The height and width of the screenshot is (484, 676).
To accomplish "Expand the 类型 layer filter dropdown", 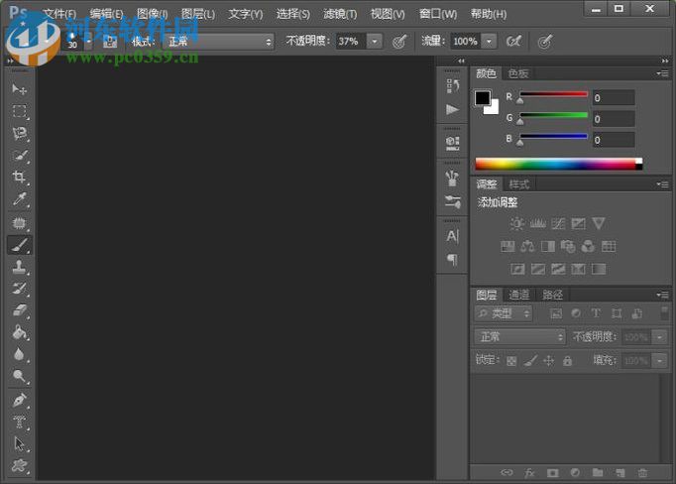I will [504, 313].
